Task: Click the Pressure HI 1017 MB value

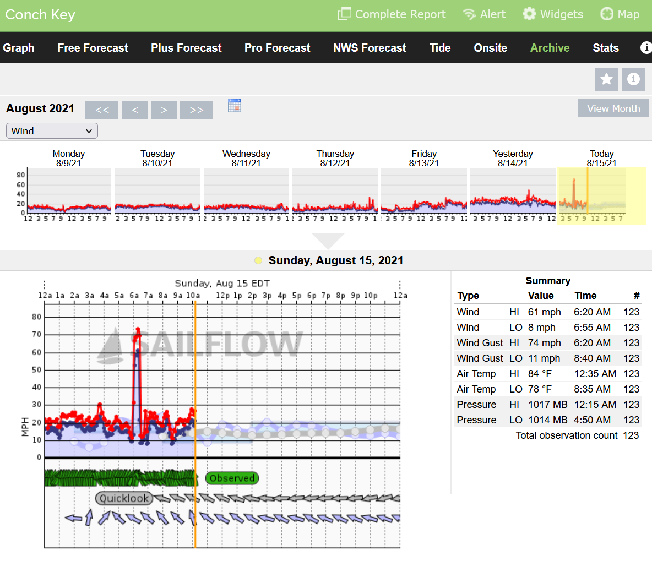Action: (x=547, y=404)
